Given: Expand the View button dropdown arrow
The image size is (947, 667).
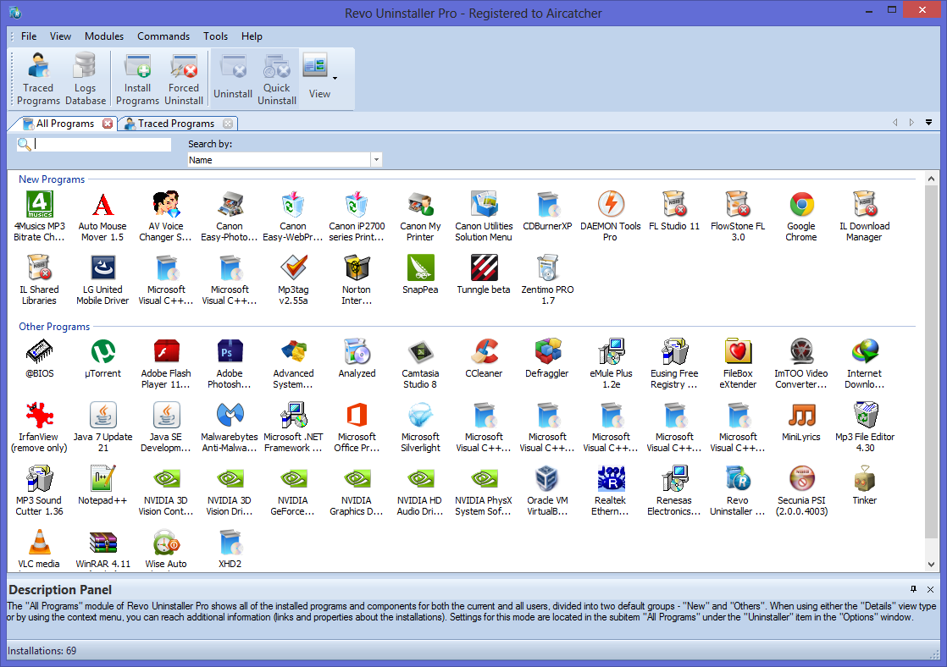Looking at the screenshot, I should pyautogui.click(x=335, y=79).
